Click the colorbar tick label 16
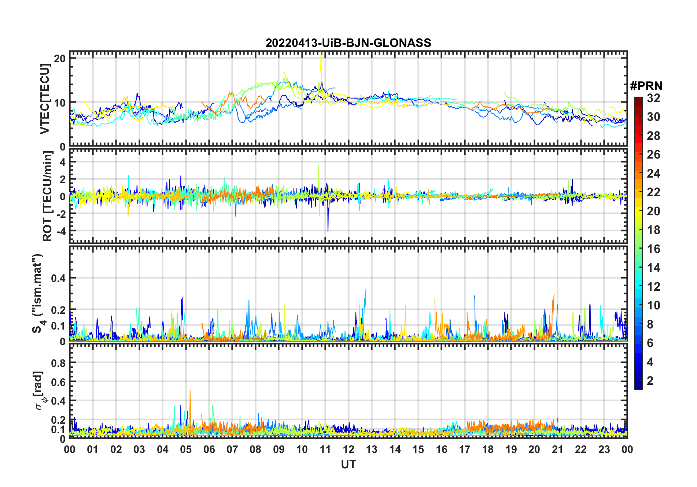This screenshot has height=487, width=697. click(x=653, y=249)
